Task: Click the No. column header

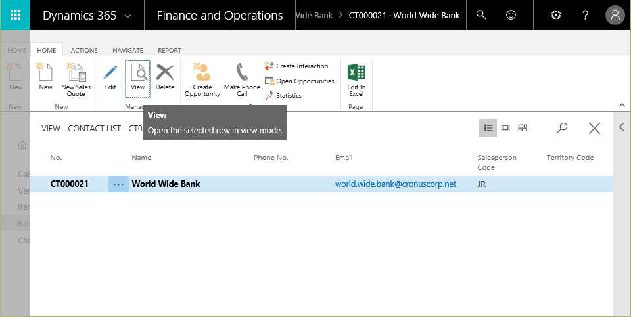Action: pos(56,158)
